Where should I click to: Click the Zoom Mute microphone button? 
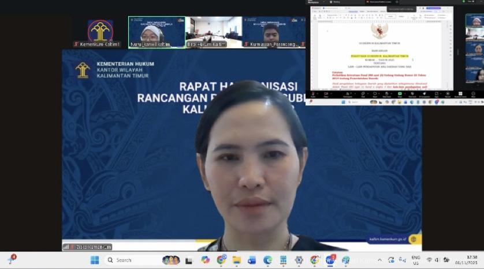[312, 94]
